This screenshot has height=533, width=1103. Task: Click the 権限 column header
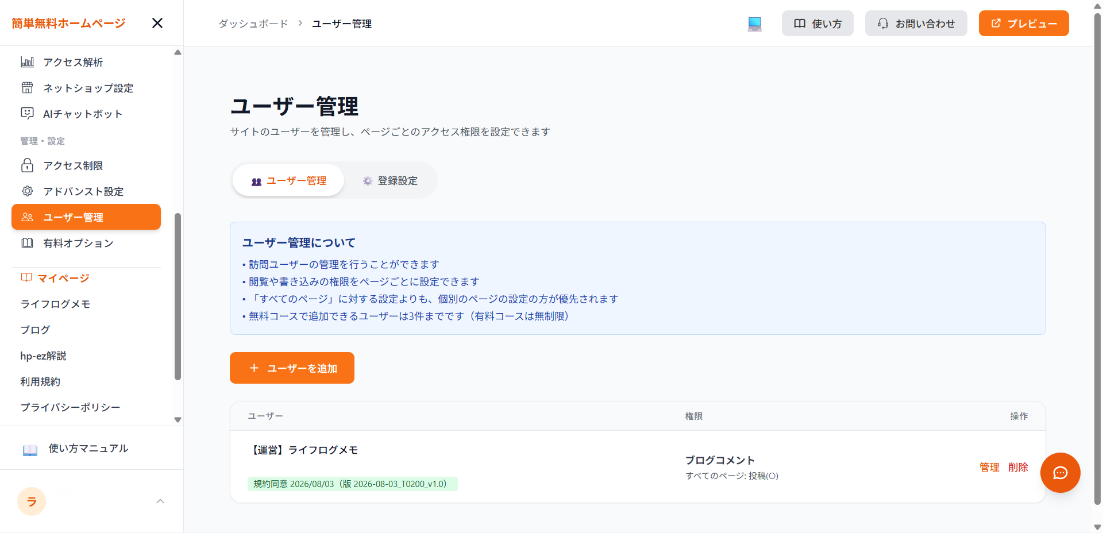point(694,416)
